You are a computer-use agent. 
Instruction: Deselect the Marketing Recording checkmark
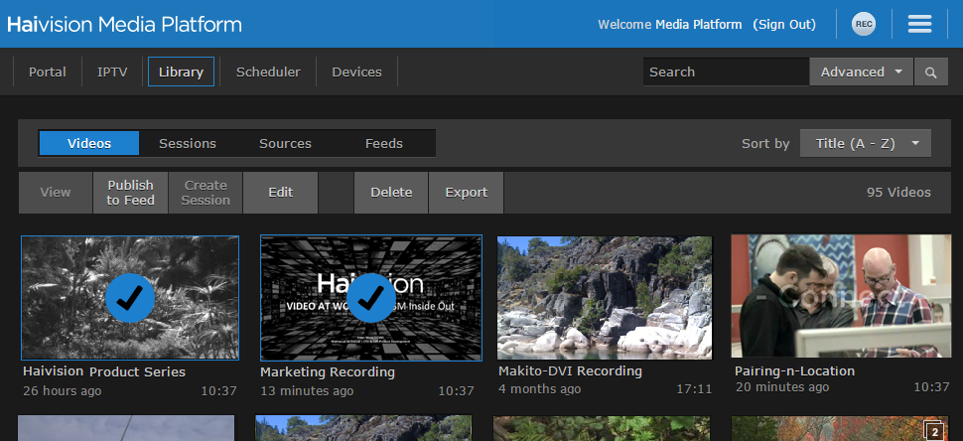pyautogui.click(x=371, y=297)
